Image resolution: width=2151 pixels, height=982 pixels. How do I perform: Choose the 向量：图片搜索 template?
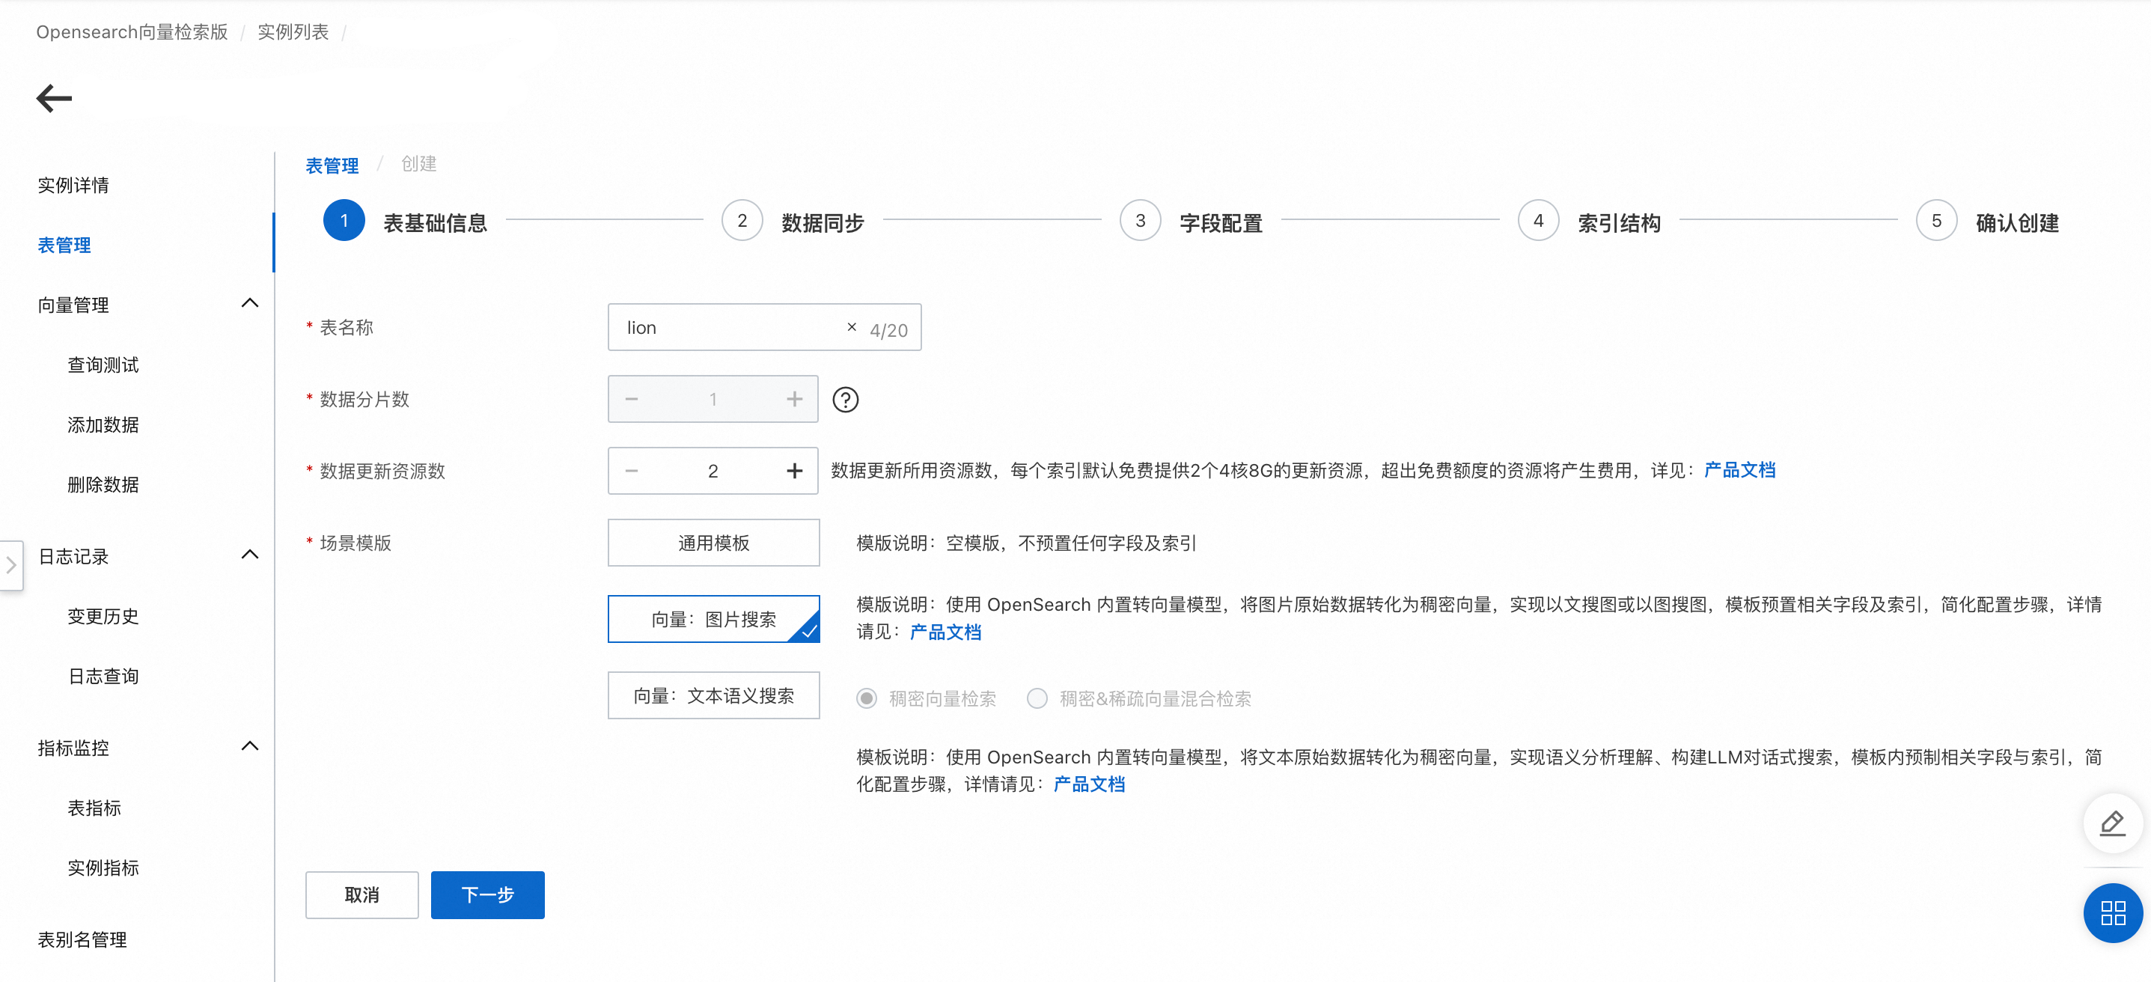click(713, 619)
